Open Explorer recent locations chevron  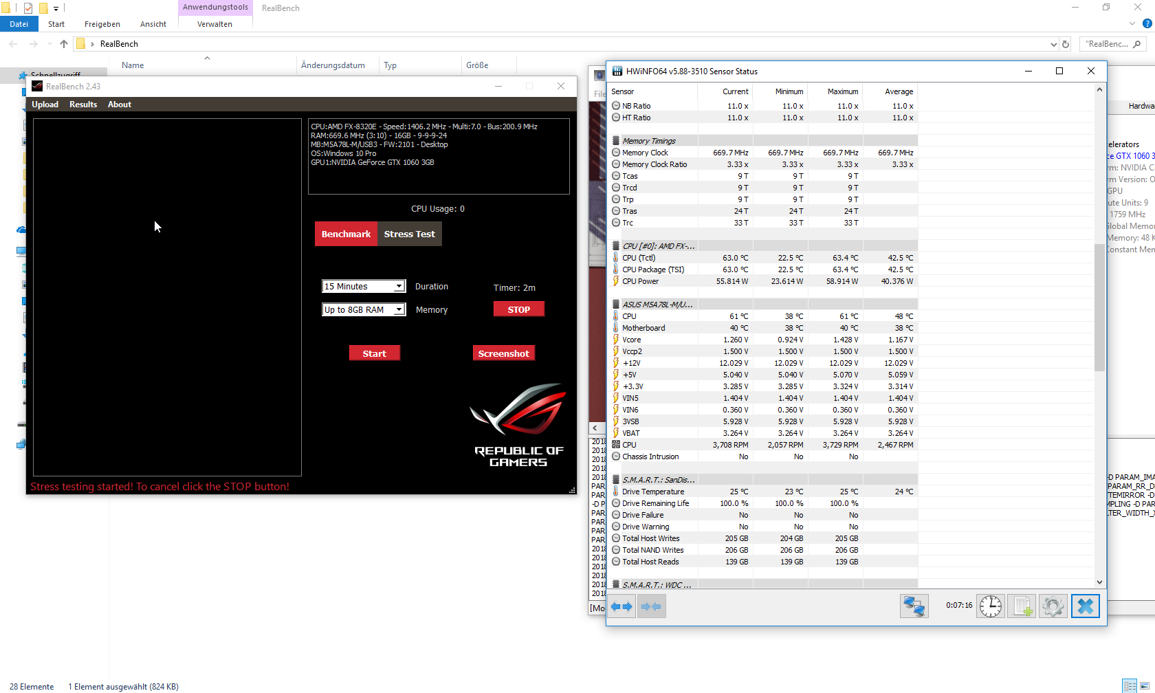[49, 44]
